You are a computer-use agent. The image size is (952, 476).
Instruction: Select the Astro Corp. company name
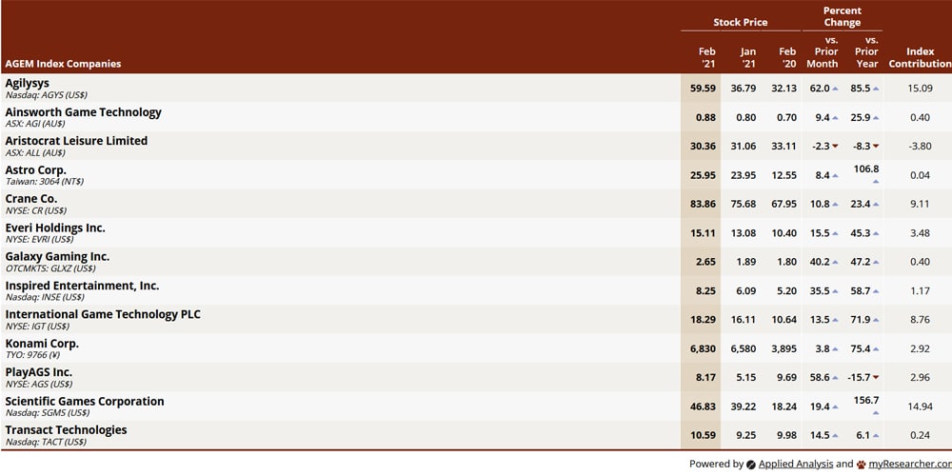click(36, 170)
